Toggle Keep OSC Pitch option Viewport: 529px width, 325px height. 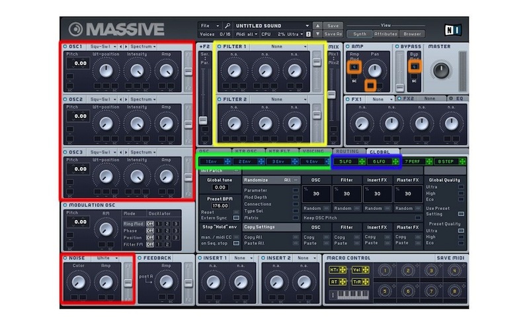point(418,217)
